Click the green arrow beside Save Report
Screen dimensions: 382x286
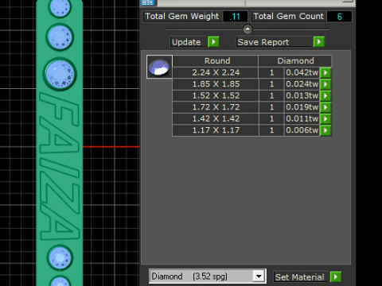point(319,42)
